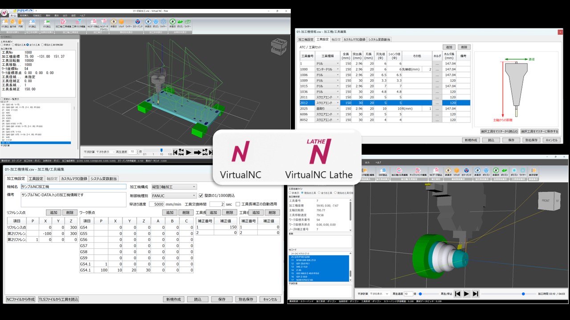Open tool type dropdown for tool 2025 面取り
570x320 pixels.
click(x=327, y=108)
